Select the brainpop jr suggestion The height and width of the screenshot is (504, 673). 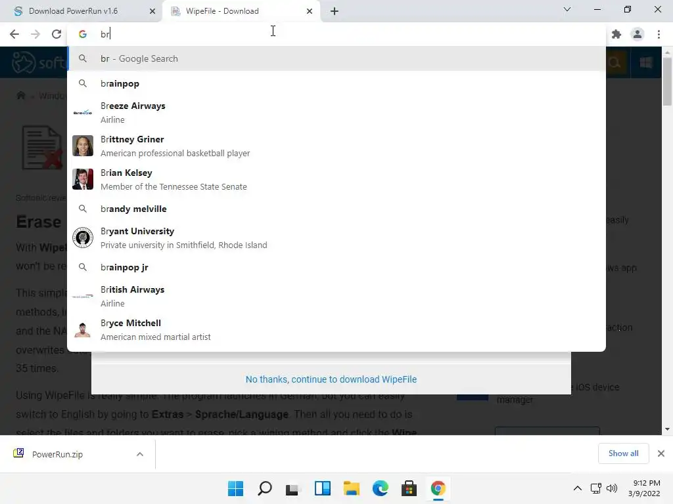(336, 267)
